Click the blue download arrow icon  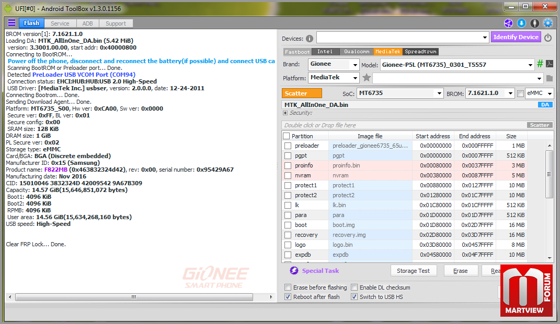coord(521,23)
